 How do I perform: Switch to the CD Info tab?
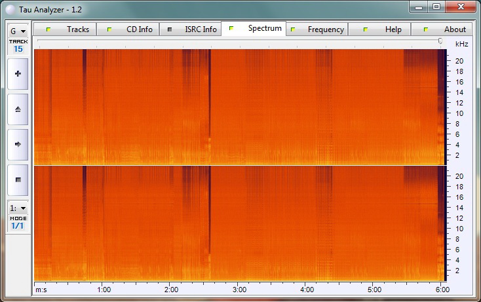(x=128, y=29)
